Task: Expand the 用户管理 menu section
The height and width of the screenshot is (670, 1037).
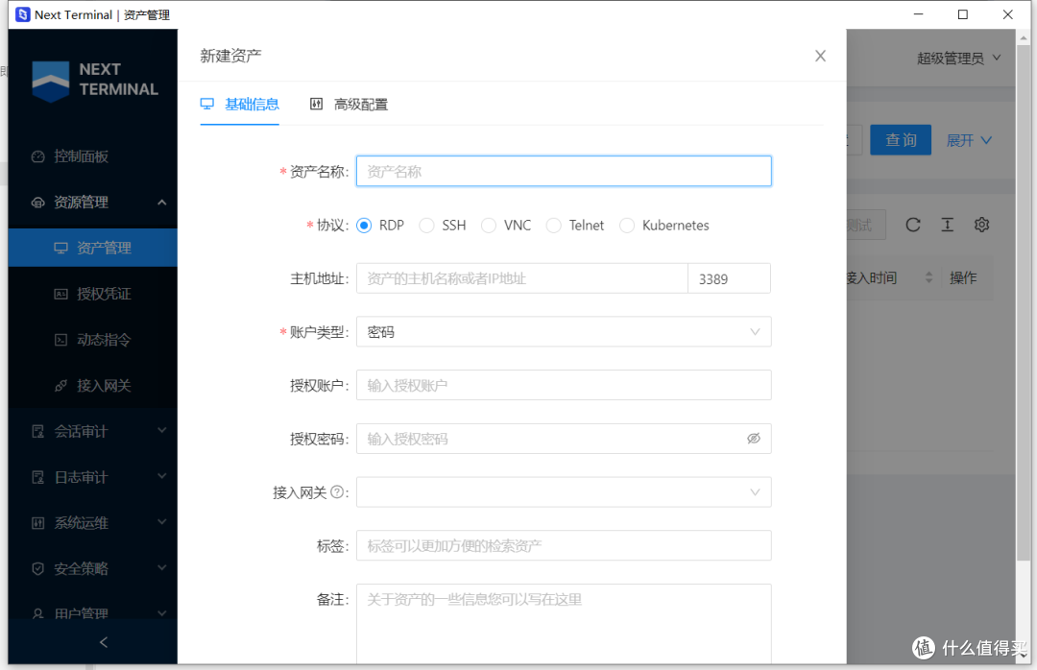Action: (x=92, y=612)
